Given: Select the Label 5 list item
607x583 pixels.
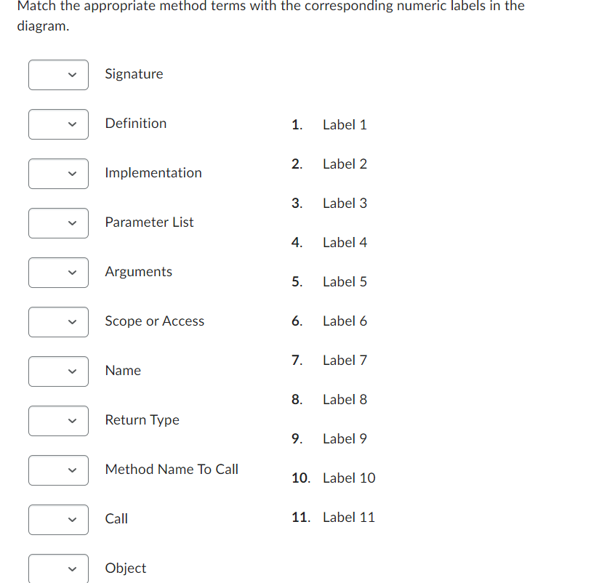Looking at the screenshot, I should [x=345, y=281].
